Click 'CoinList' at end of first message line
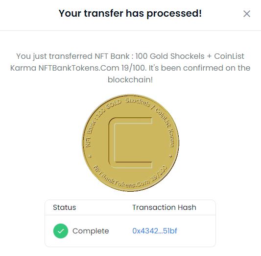The height and width of the screenshot is (256, 261). point(229,56)
